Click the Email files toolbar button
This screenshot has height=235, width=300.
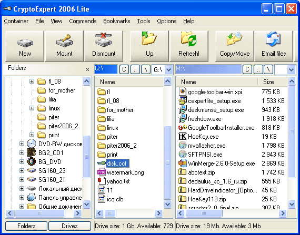[274, 46]
